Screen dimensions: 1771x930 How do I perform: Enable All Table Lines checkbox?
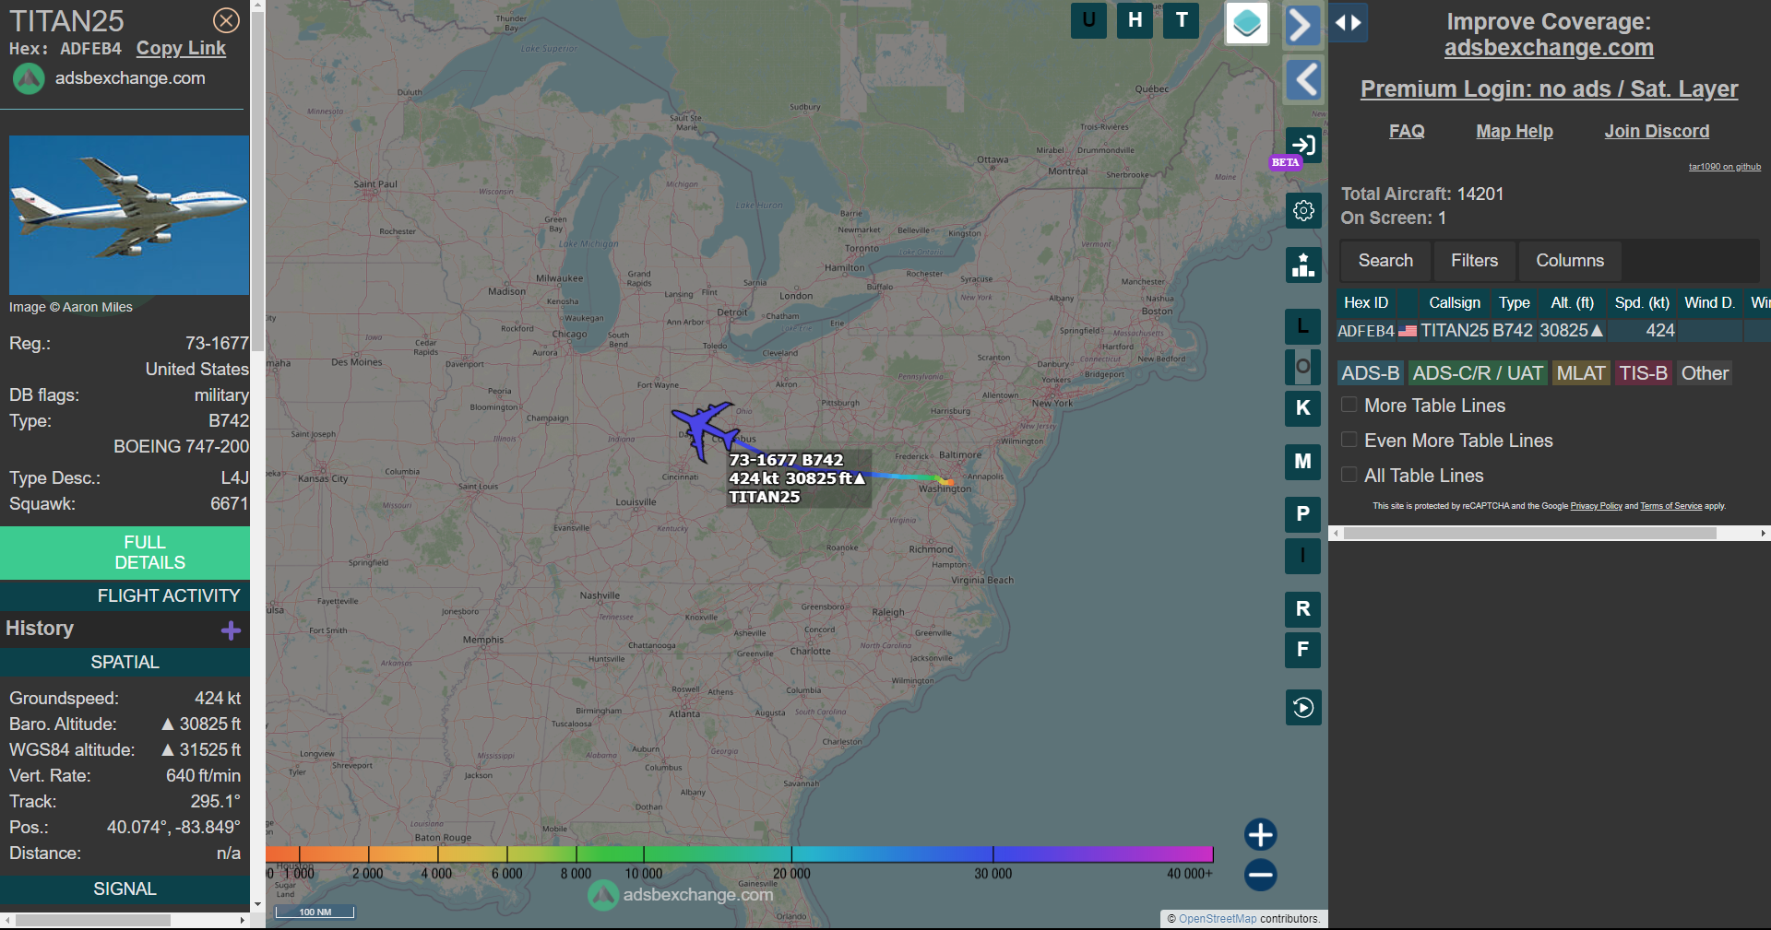[x=1349, y=475]
